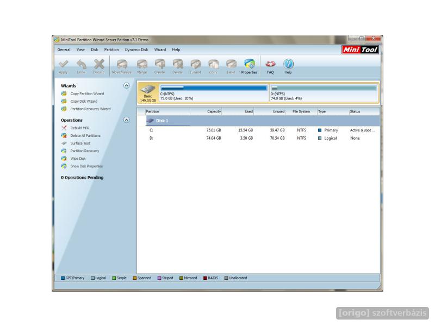Click the "0 Operations Pending" text
435x326 pixels.
click(82, 178)
